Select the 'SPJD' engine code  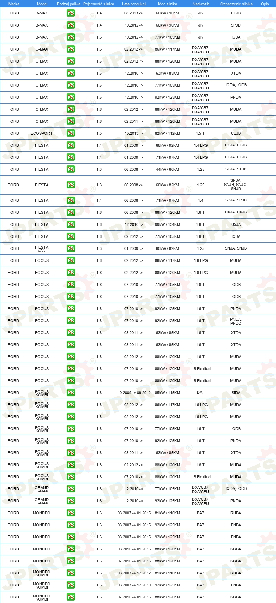click(x=236, y=25)
